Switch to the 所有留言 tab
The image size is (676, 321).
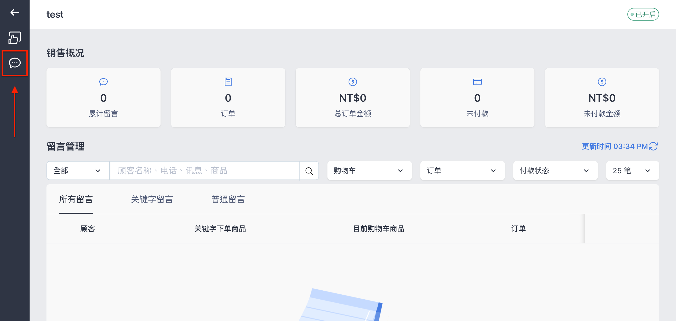pyautogui.click(x=76, y=199)
